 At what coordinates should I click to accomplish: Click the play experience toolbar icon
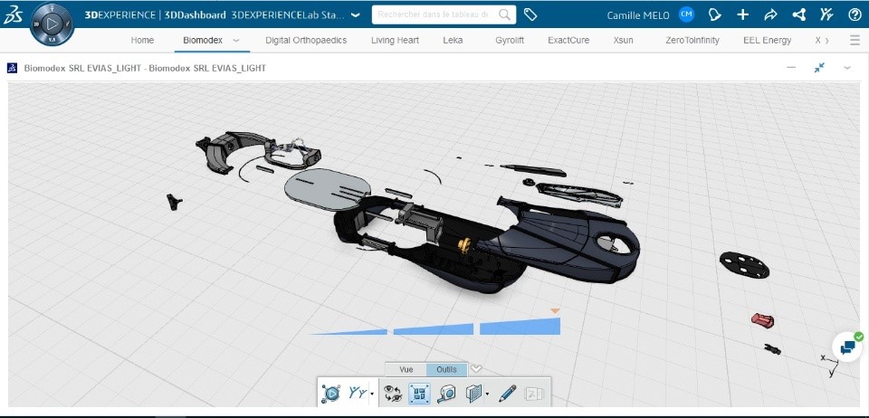331,393
